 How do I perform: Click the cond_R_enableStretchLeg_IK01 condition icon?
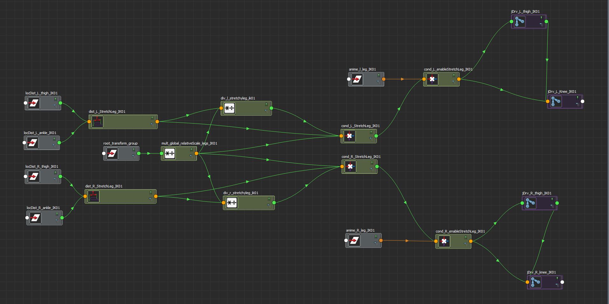[444, 241]
